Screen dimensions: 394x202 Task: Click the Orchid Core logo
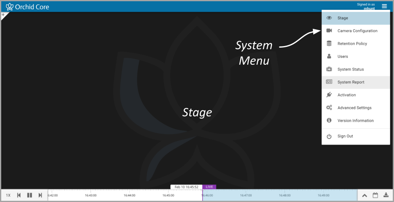[27, 7]
